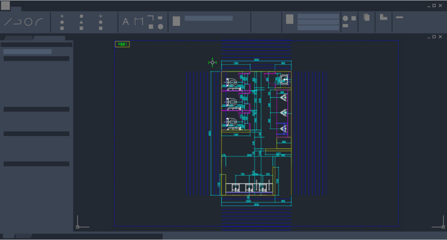
Task: Open the bottom property dropdown in Properties
Action: pyautogui.click(x=318, y=28)
